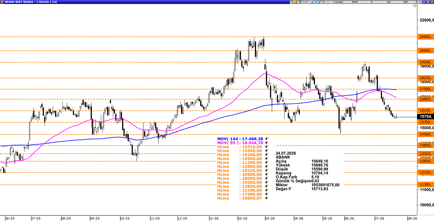Toggle HLine 18225,00 checkmark
434x221 pixels.
(x=266, y=170)
